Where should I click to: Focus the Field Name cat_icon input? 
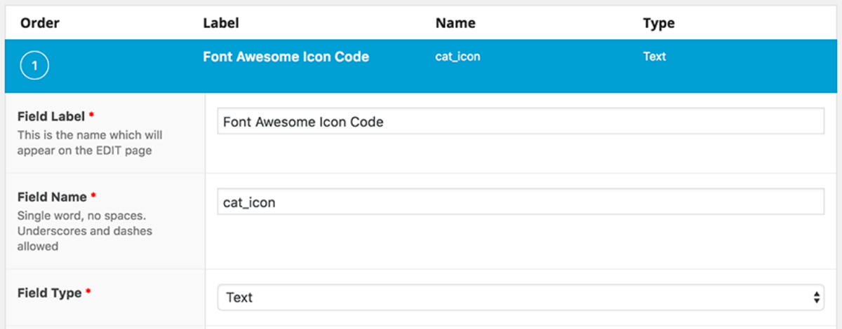521,202
